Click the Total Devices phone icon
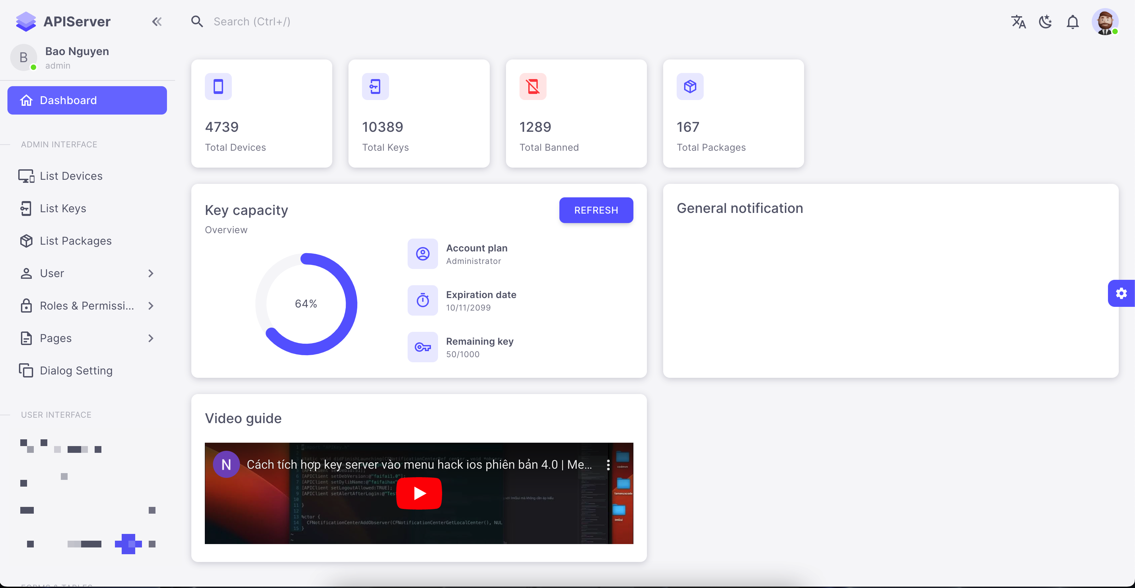1135x588 pixels. pyautogui.click(x=218, y=86)
